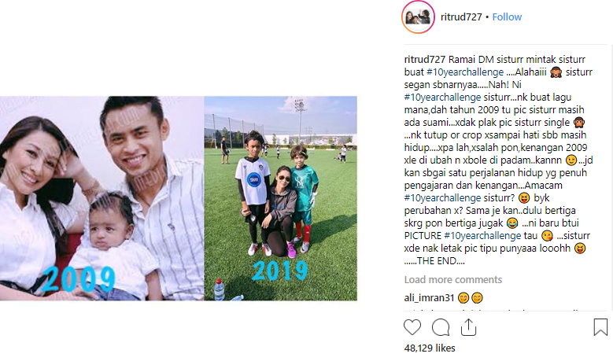This screenshot has width=613, height=361.
Task: Open ritrud727 username in header
Action: click(x=461, y=17)
